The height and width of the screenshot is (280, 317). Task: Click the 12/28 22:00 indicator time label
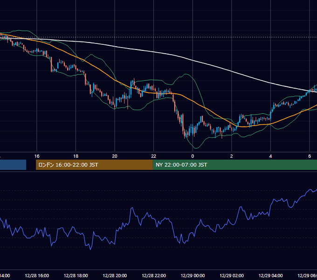point(154,276)
